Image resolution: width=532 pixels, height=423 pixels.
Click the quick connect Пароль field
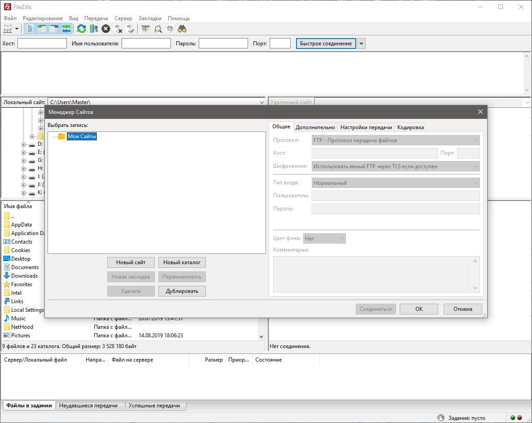pos(223,44)
